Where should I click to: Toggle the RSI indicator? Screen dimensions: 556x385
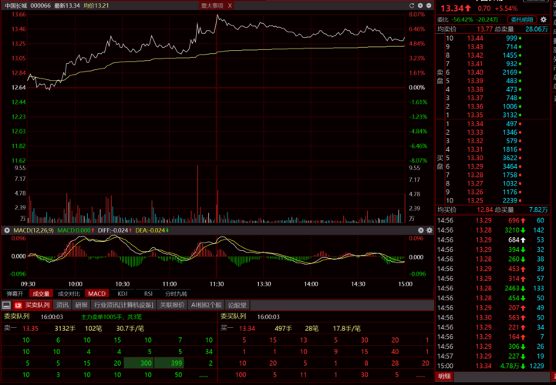(148, 293)
